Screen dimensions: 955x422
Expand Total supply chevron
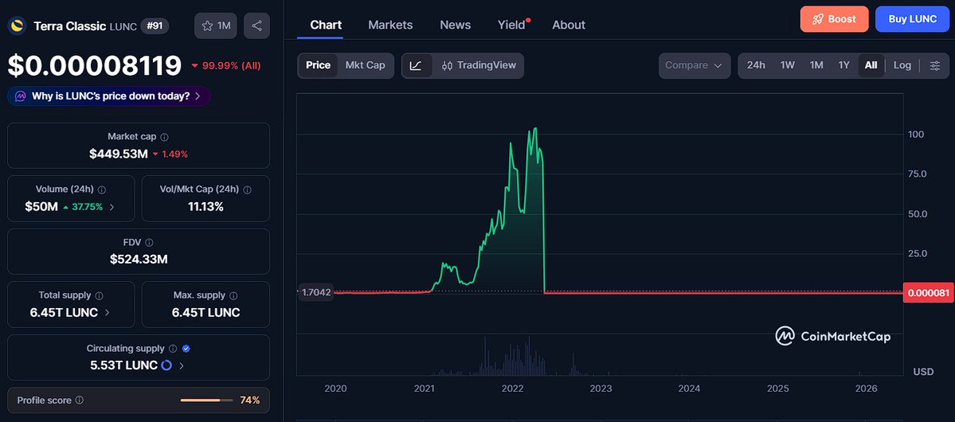(x=108, y=312)
